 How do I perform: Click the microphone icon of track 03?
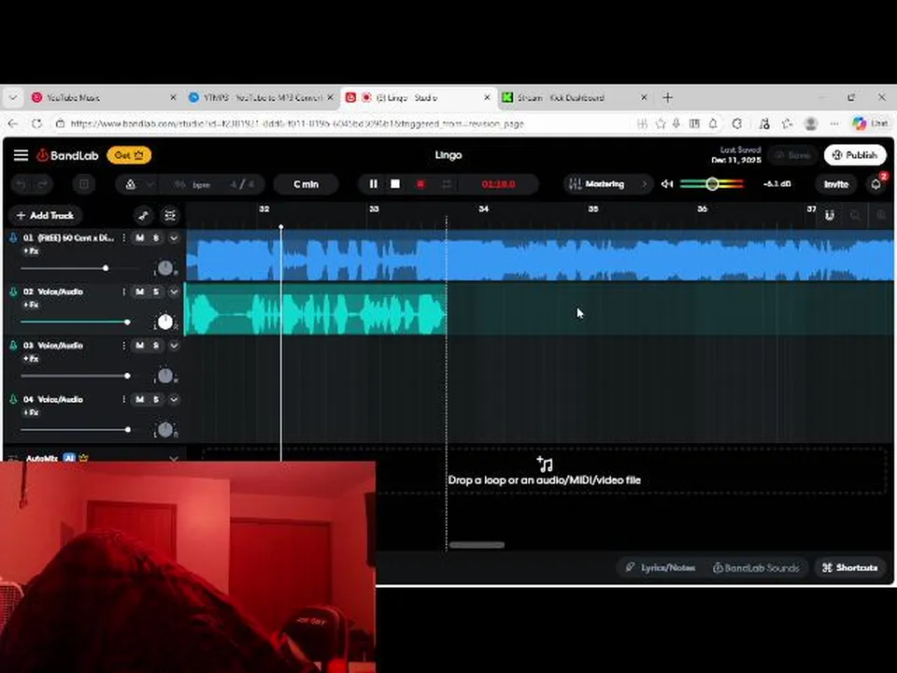coord(13,346)
